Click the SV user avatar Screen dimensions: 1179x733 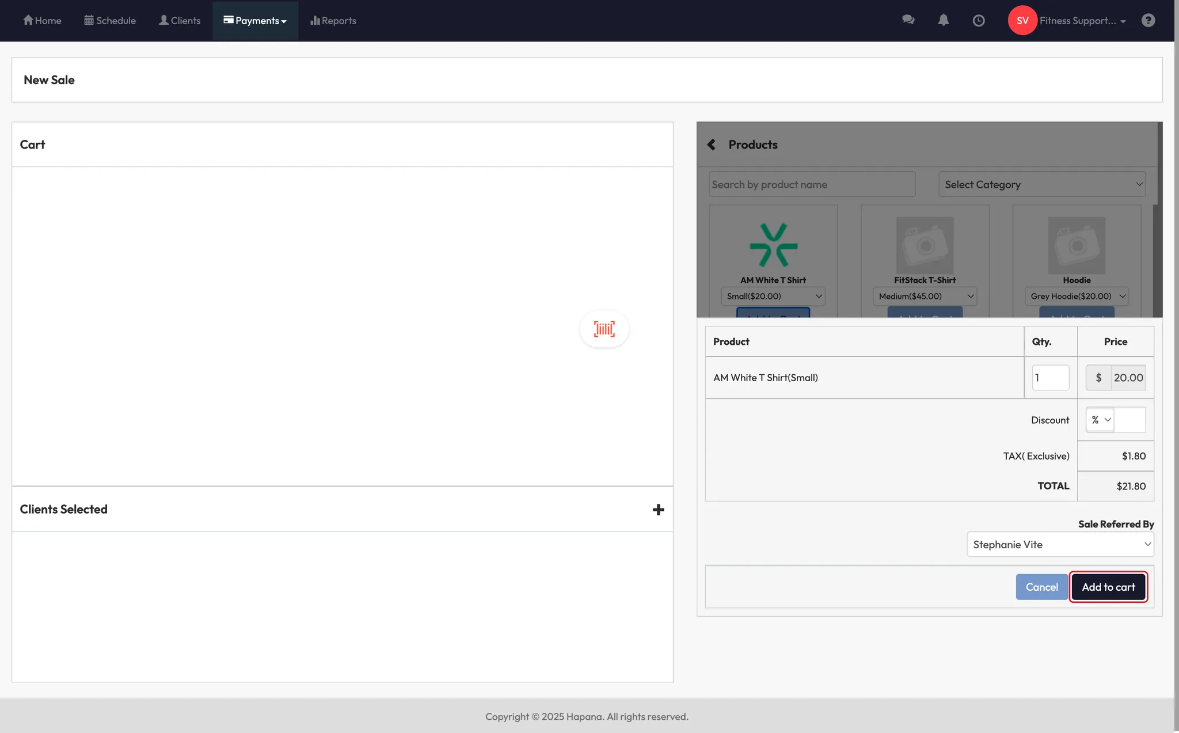point(1022,21)
